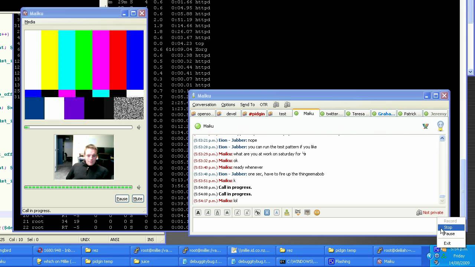Select Exit in the recorder context menu
The width and height of the screenshot is (475, 267).
[x=451, y=243]
